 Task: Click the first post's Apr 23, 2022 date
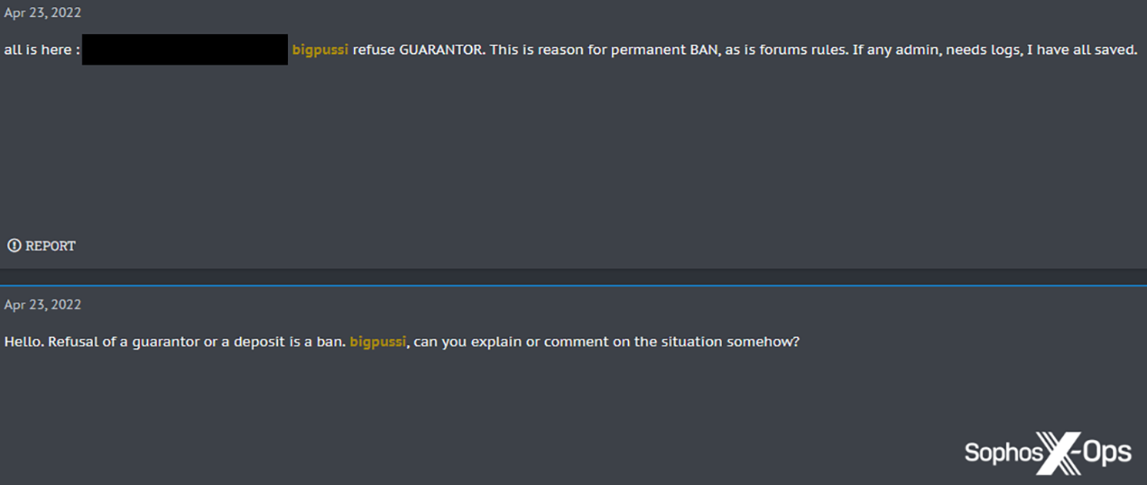click(42, 13)
